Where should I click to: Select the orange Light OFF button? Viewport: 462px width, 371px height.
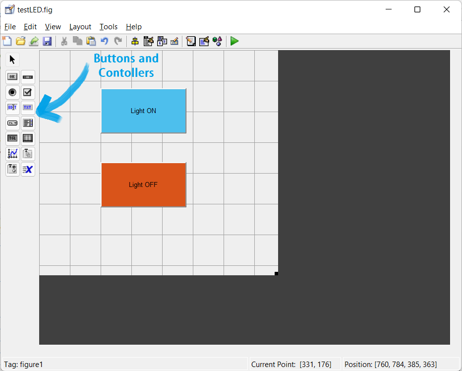pyautogui.click(x=143, y=185)
